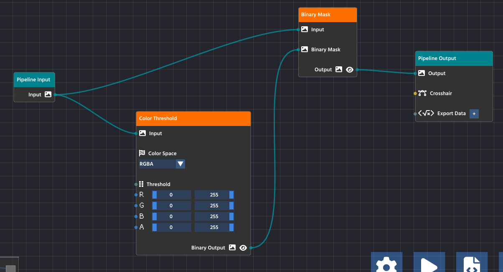Click the Binary Output image icon
This screenshot has width=503, height=272.
tap(232, 247)
